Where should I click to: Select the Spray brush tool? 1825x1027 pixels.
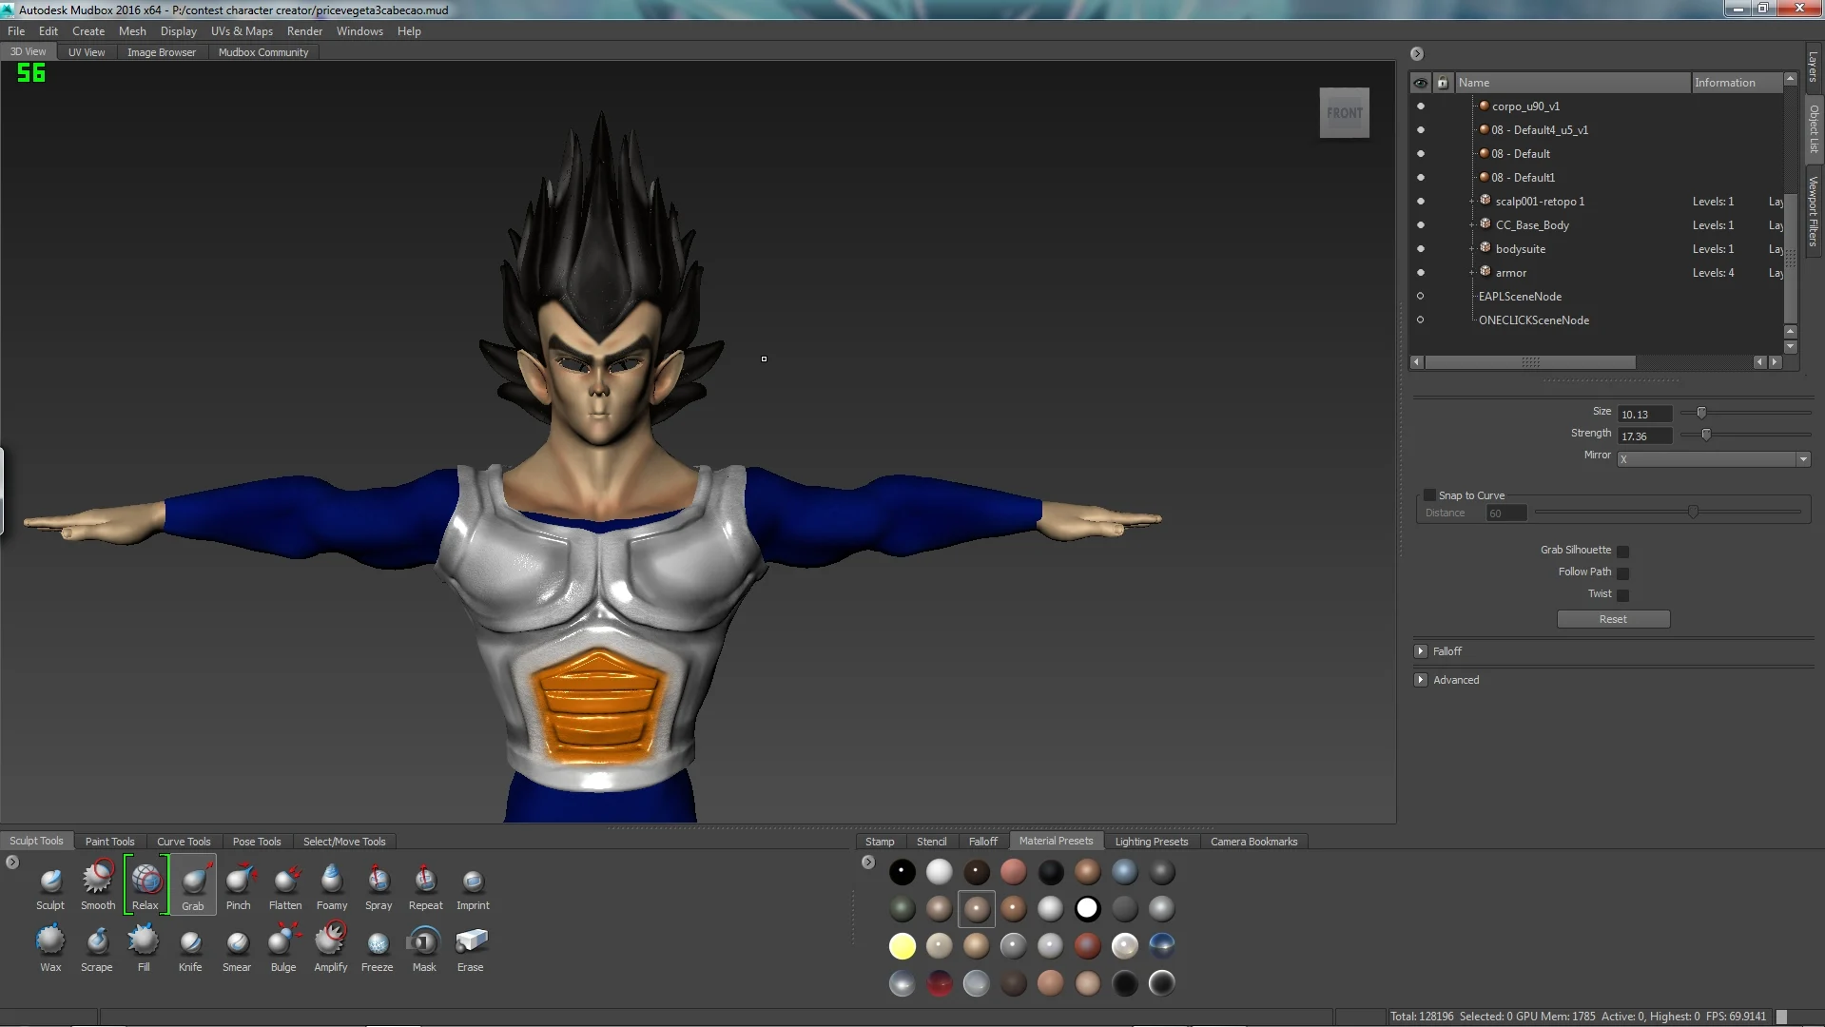(x=379, y=886)
